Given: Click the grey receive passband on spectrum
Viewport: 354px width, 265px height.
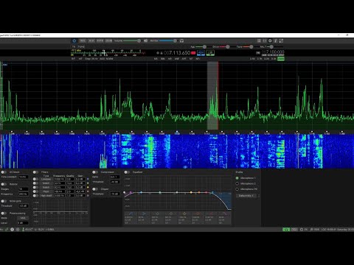Looking at the screenshot, I should [x=212, y=96].
